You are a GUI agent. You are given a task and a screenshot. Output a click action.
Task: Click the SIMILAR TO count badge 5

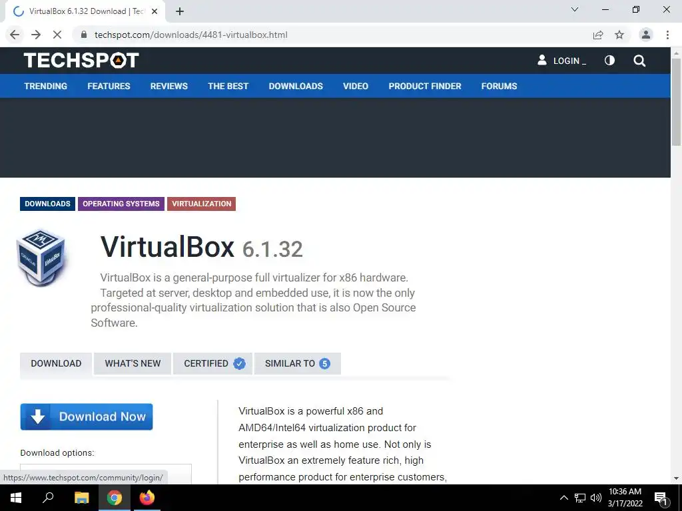[x=324, y=363]
